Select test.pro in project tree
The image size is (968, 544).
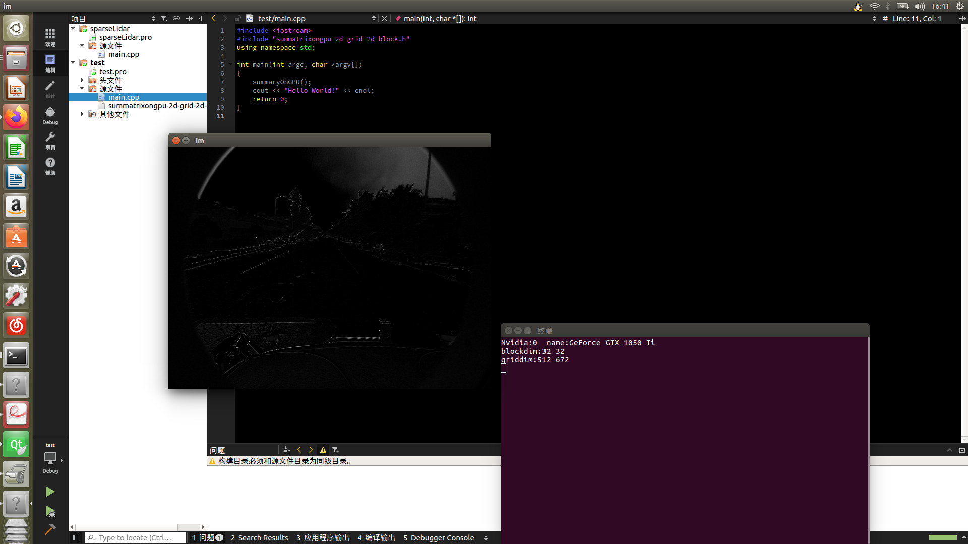point(112,72)
